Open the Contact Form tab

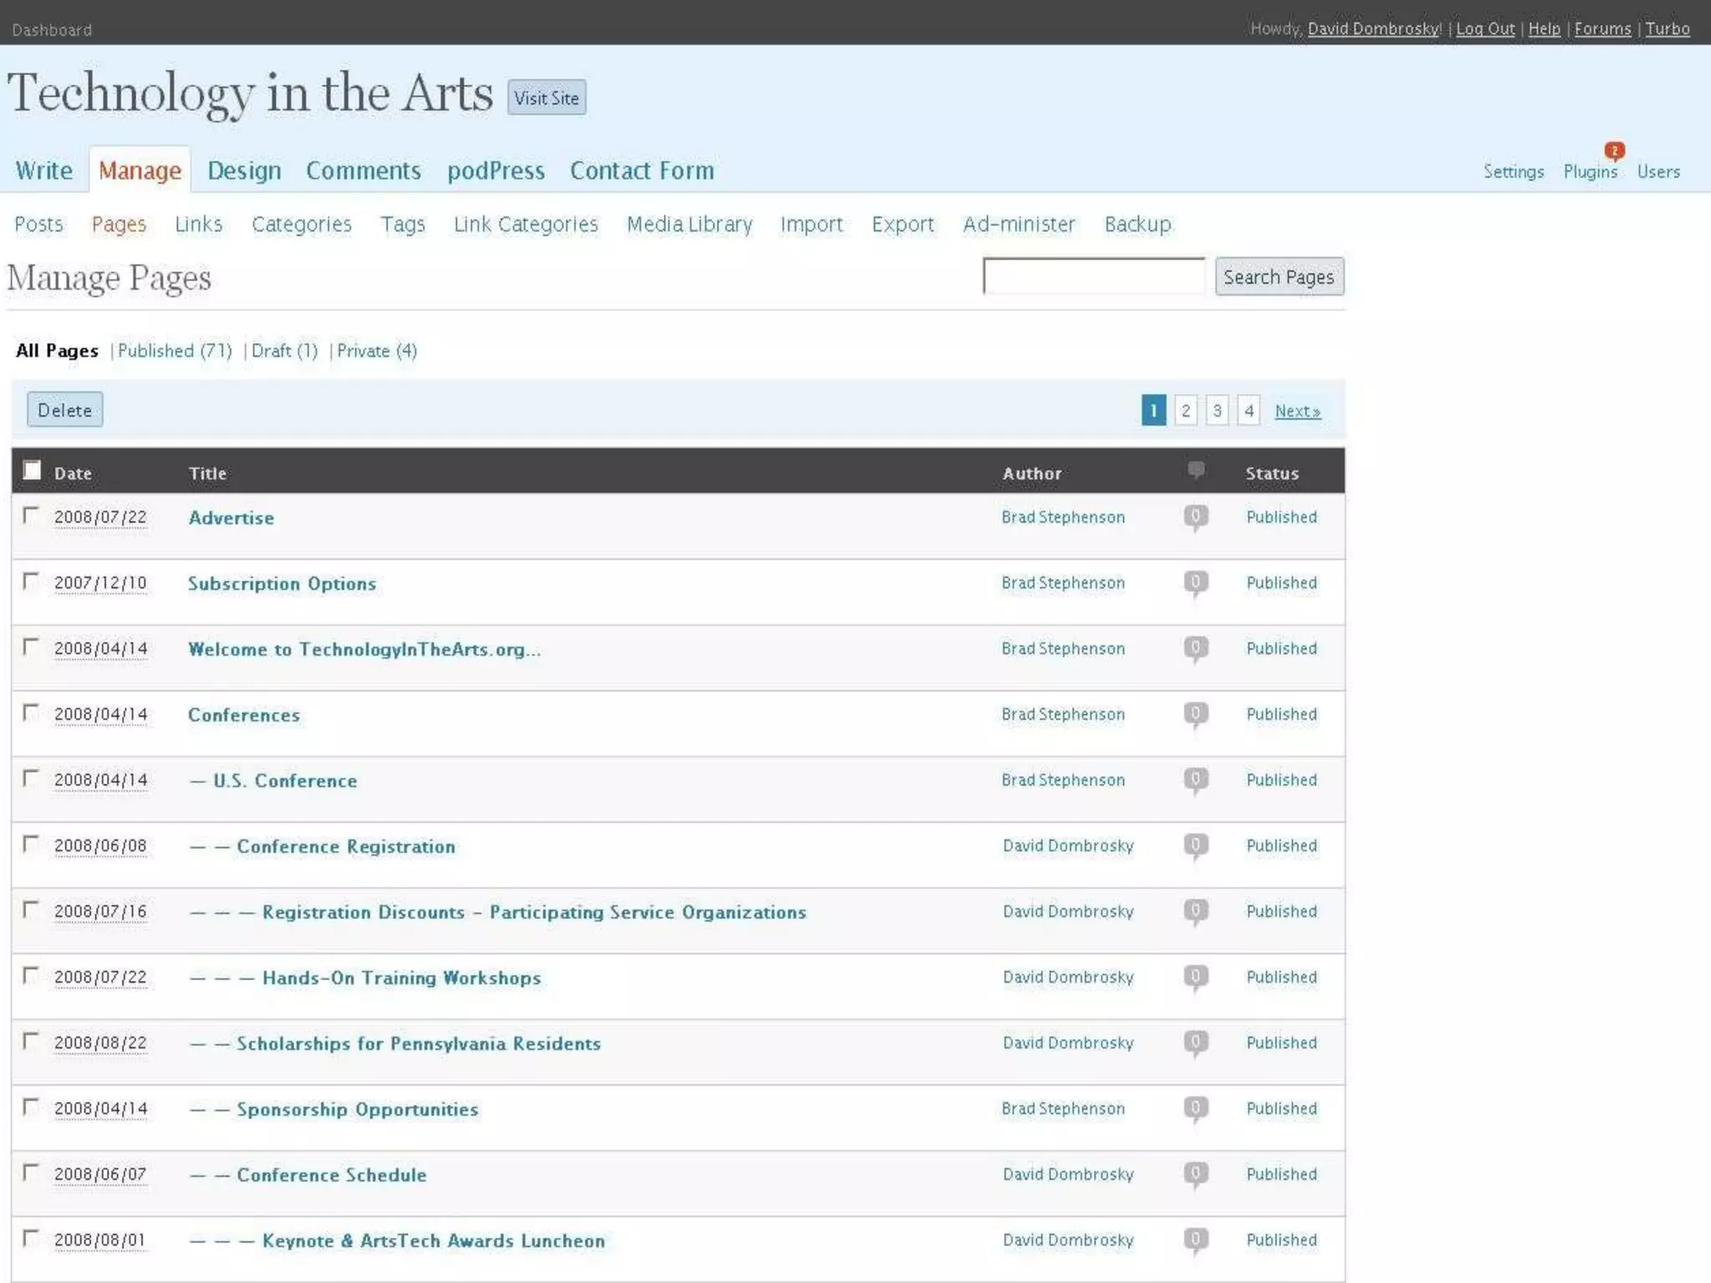(x=642, y=170)
